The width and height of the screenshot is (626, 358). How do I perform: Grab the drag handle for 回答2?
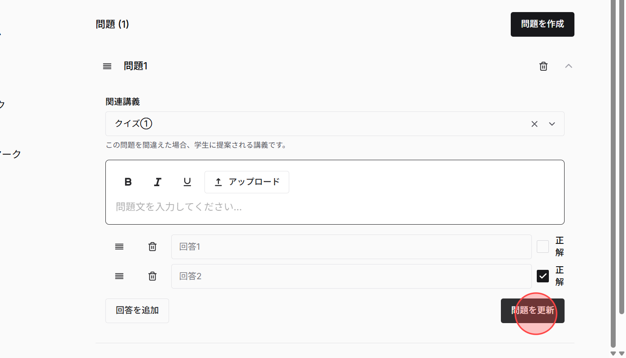pos(119,276)
